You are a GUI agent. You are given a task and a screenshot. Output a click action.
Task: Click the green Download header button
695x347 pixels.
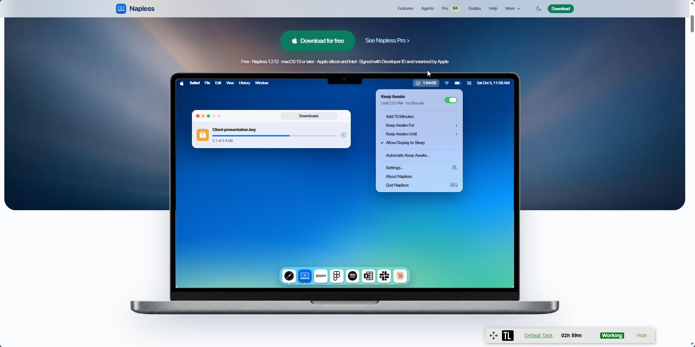[561, 9]
